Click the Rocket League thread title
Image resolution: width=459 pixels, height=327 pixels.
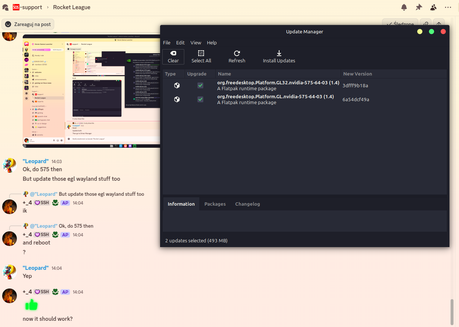point(72,7)
